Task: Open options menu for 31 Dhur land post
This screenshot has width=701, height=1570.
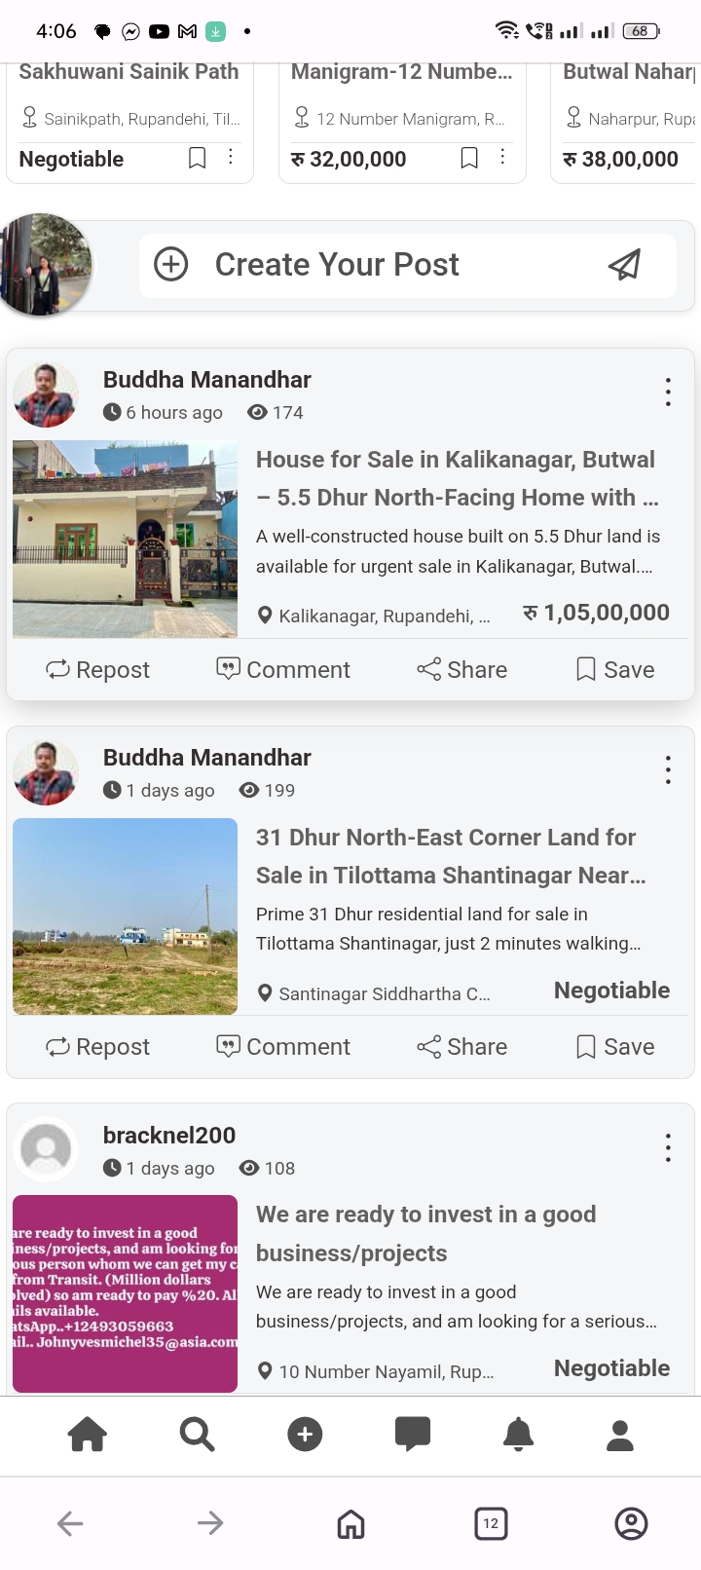Action: coord(668,769)
